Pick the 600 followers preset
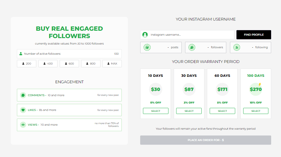This screenshot has height=157, width=281. [69, 64]
